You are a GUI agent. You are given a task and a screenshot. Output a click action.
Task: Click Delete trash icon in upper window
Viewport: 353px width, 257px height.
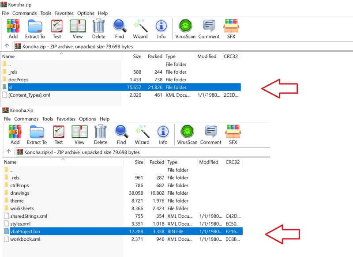(x=98, y=29)
